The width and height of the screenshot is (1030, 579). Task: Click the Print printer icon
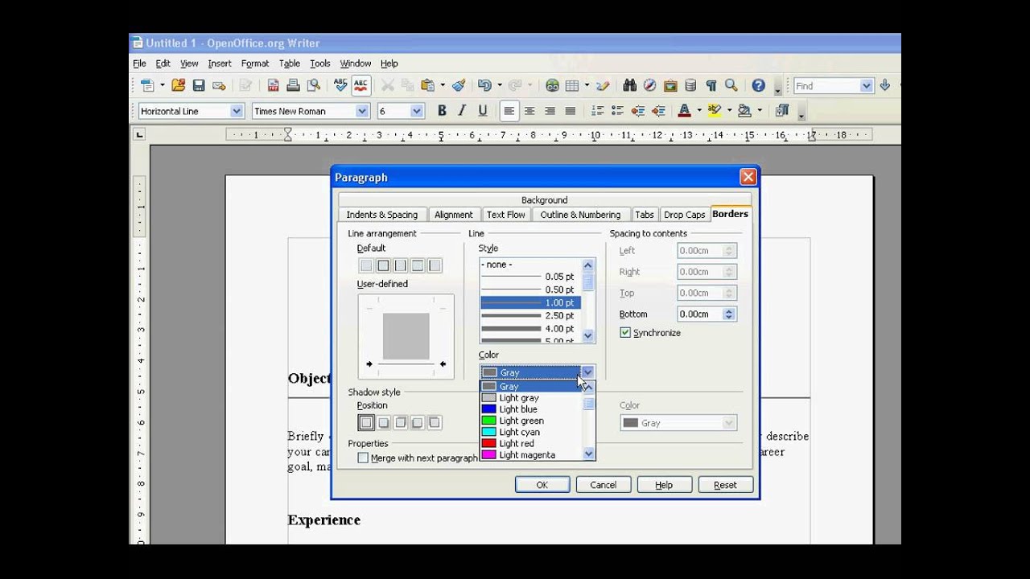pos(293,85)
